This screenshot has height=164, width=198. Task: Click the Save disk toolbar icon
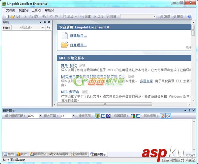pyautogui.click(x=18, y=16)
